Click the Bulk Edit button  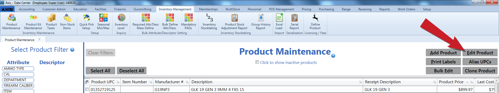click(443, 71)
